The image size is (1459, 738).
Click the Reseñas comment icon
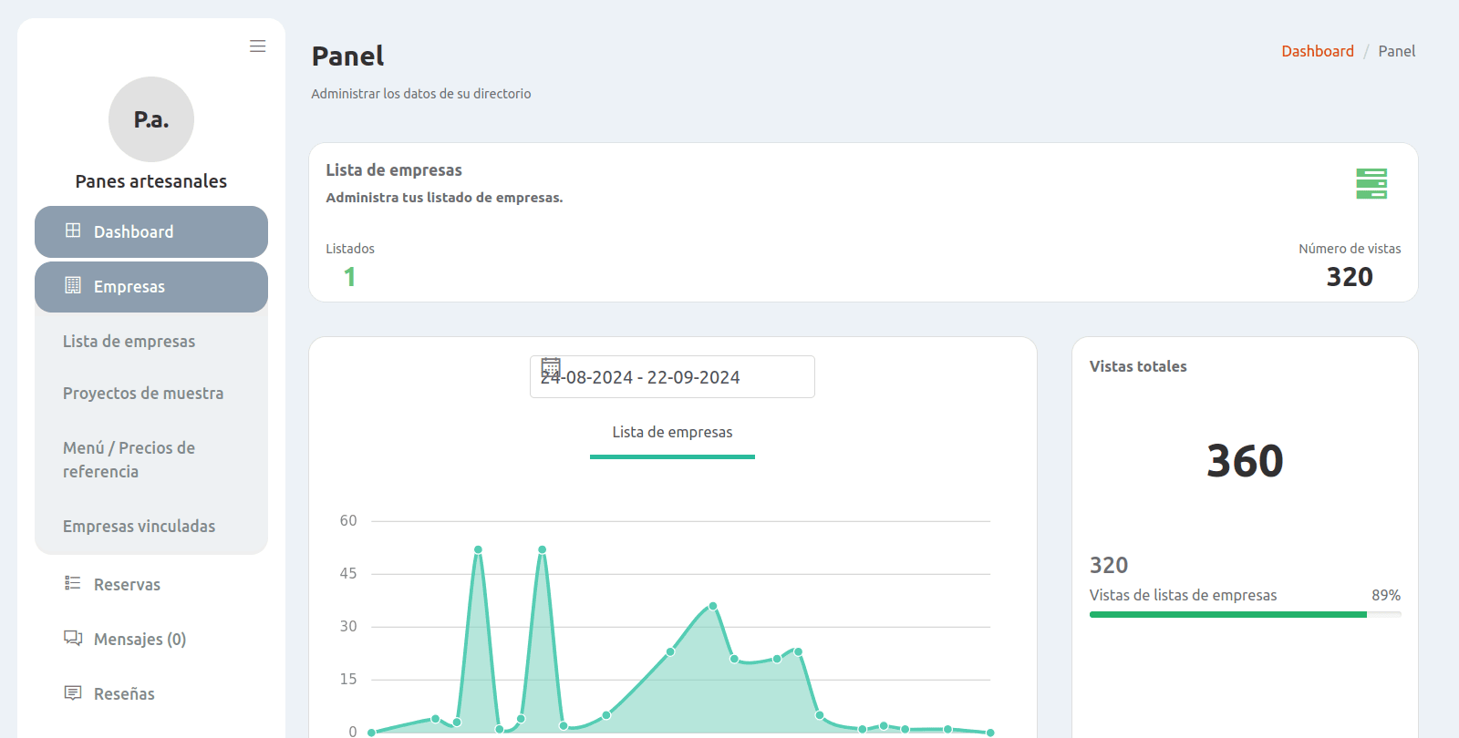(73, 692)
